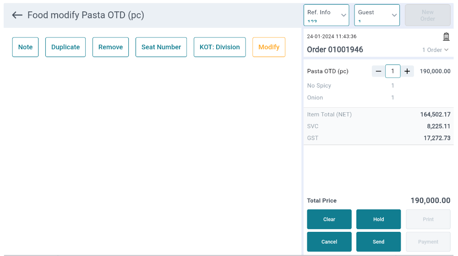Duplicate the Pasta OTD item
This screenshot has height=256, width=458.
65,47
